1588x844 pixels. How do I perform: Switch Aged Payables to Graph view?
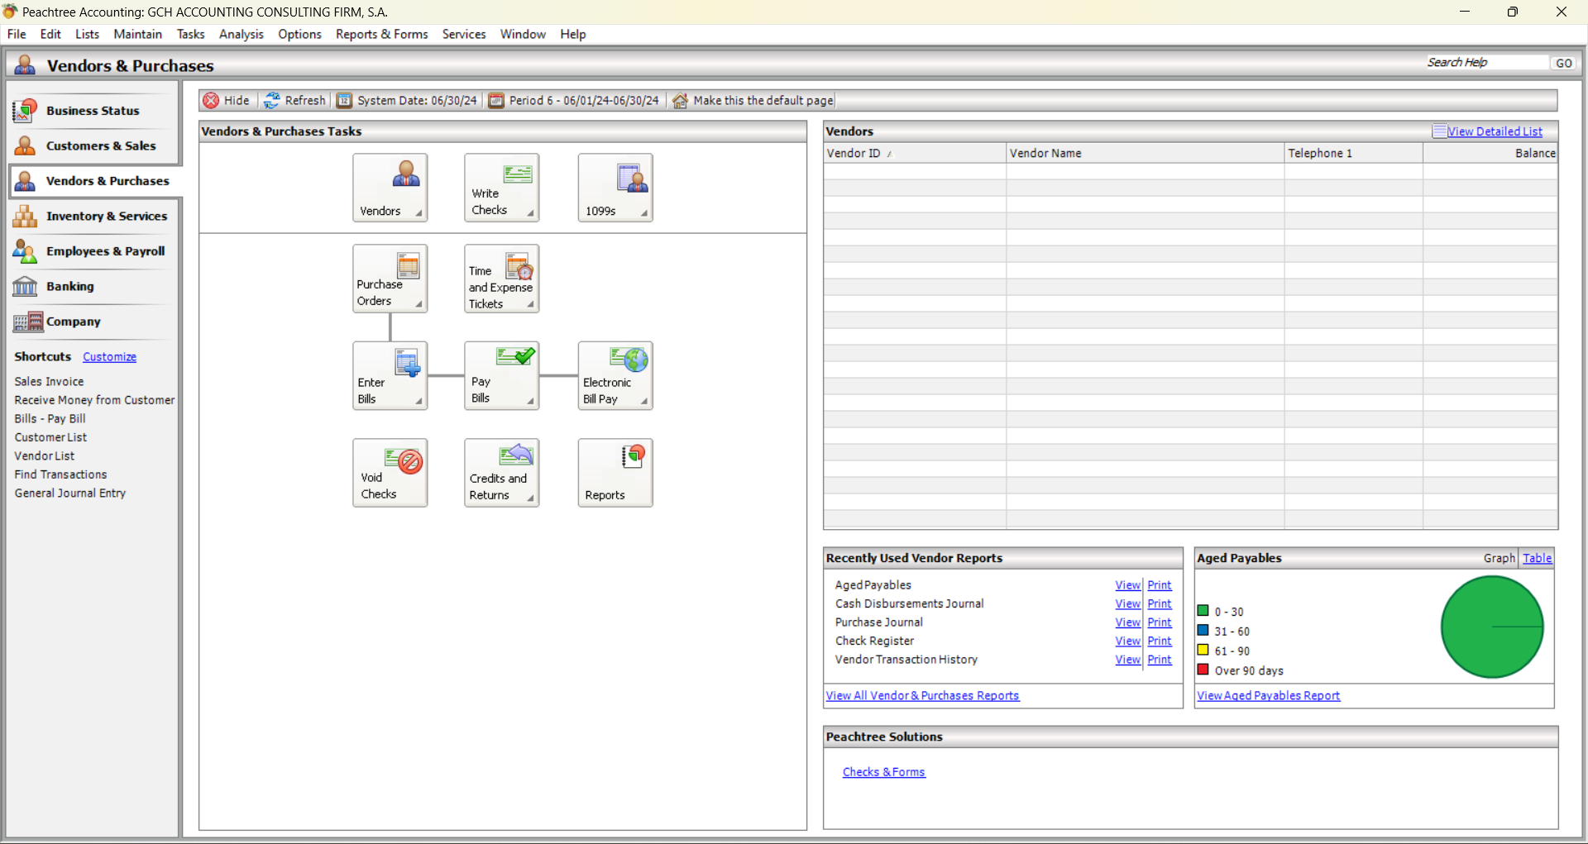(1499, 558)
